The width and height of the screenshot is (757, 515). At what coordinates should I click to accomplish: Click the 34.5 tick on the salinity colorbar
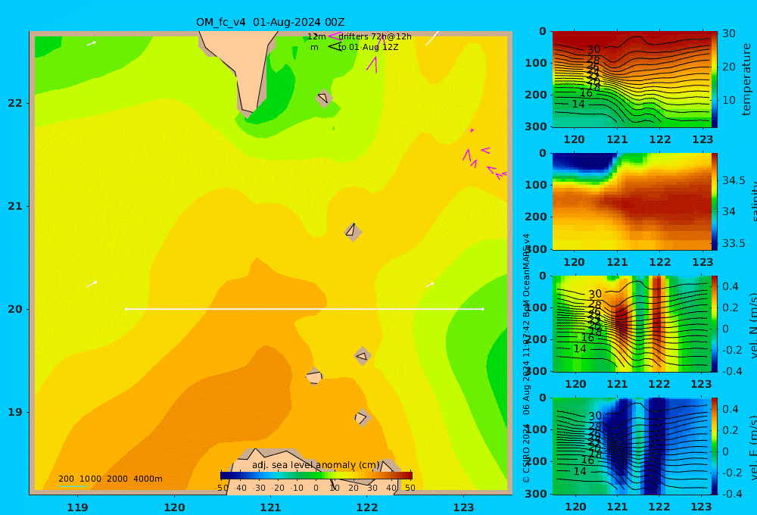(734, 180)
